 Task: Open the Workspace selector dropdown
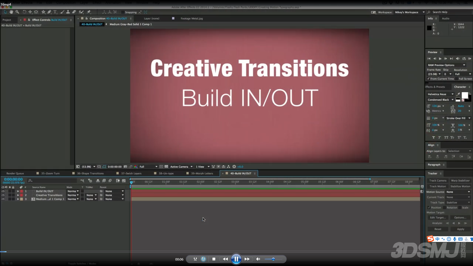[x=409, y=12]
